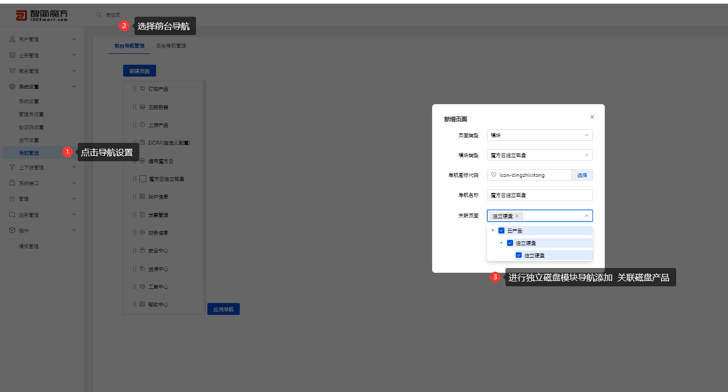Click the icon beside 上游产品

pyautogui.click(x=143, y=125)
